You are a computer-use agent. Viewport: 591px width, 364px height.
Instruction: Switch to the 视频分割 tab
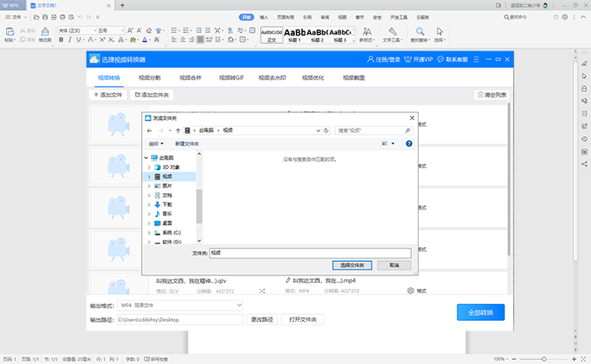coord(149,78)
